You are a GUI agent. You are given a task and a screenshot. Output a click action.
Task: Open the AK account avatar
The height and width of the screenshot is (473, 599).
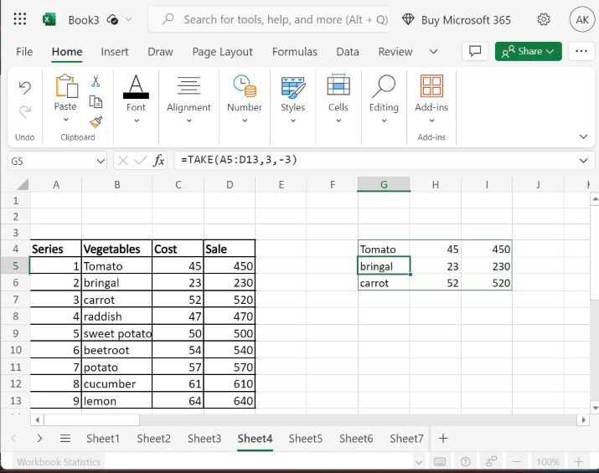pos(581,19)
